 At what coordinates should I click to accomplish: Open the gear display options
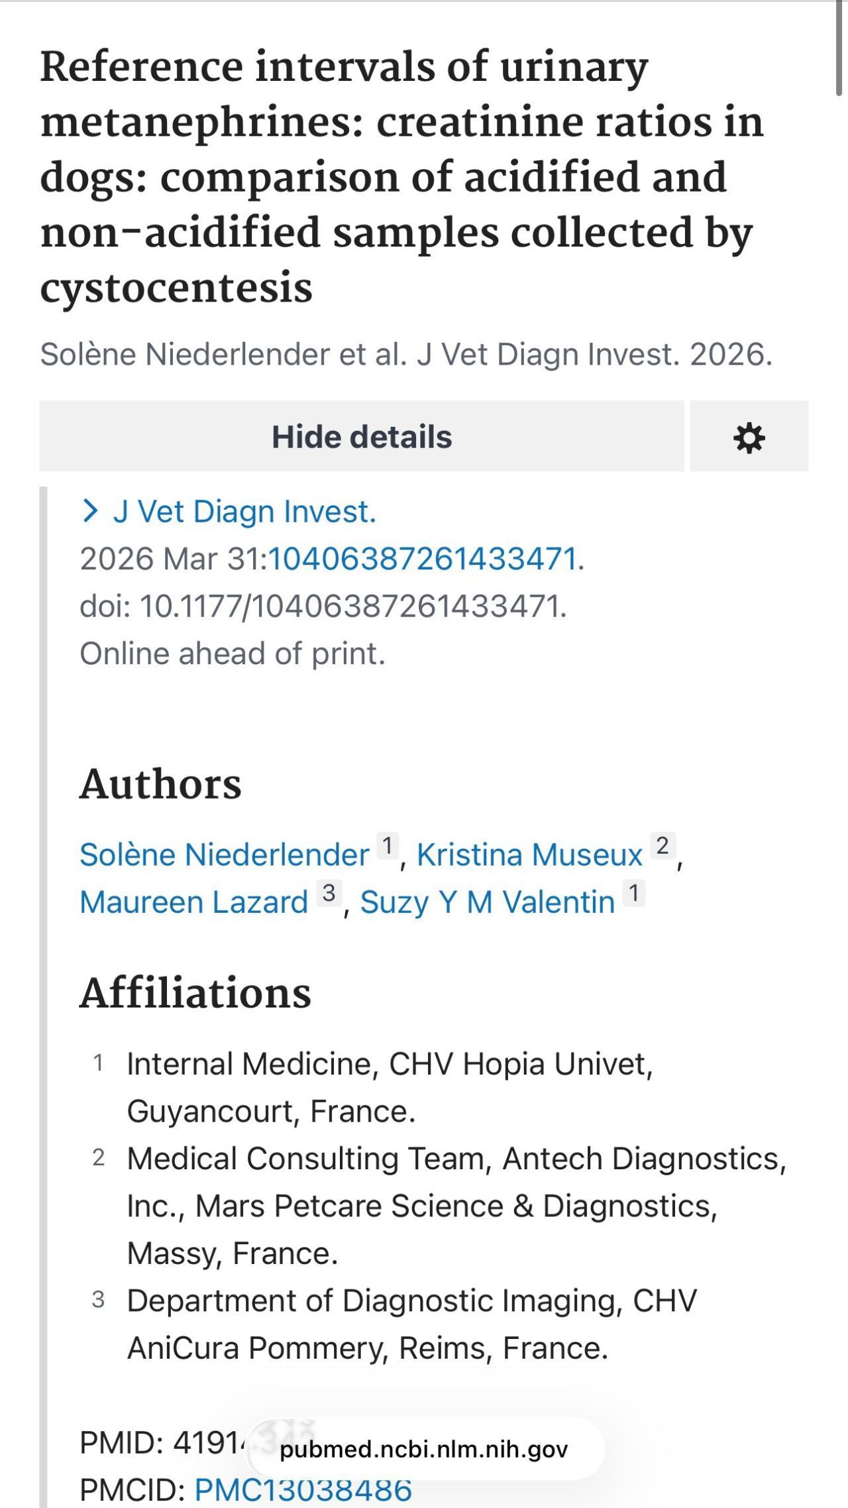(x=749, y=436)
